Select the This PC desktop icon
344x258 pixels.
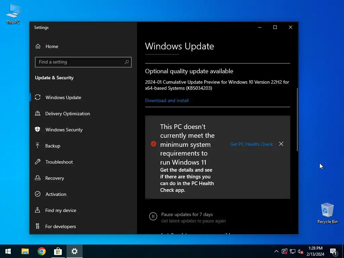[x=13, y=14]
